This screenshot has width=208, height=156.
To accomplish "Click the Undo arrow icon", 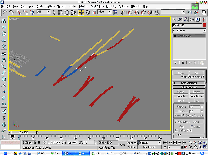I will [5, 12].
